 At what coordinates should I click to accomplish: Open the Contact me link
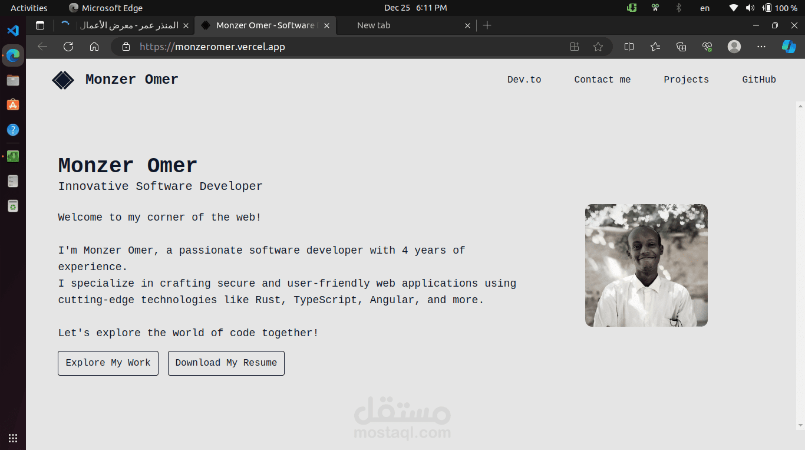(602, 80)
